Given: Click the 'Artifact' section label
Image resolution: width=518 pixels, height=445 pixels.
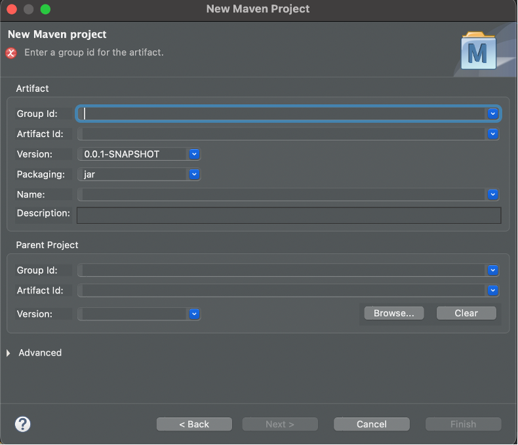Looking at the screenshot, I should tap(32, 89).
